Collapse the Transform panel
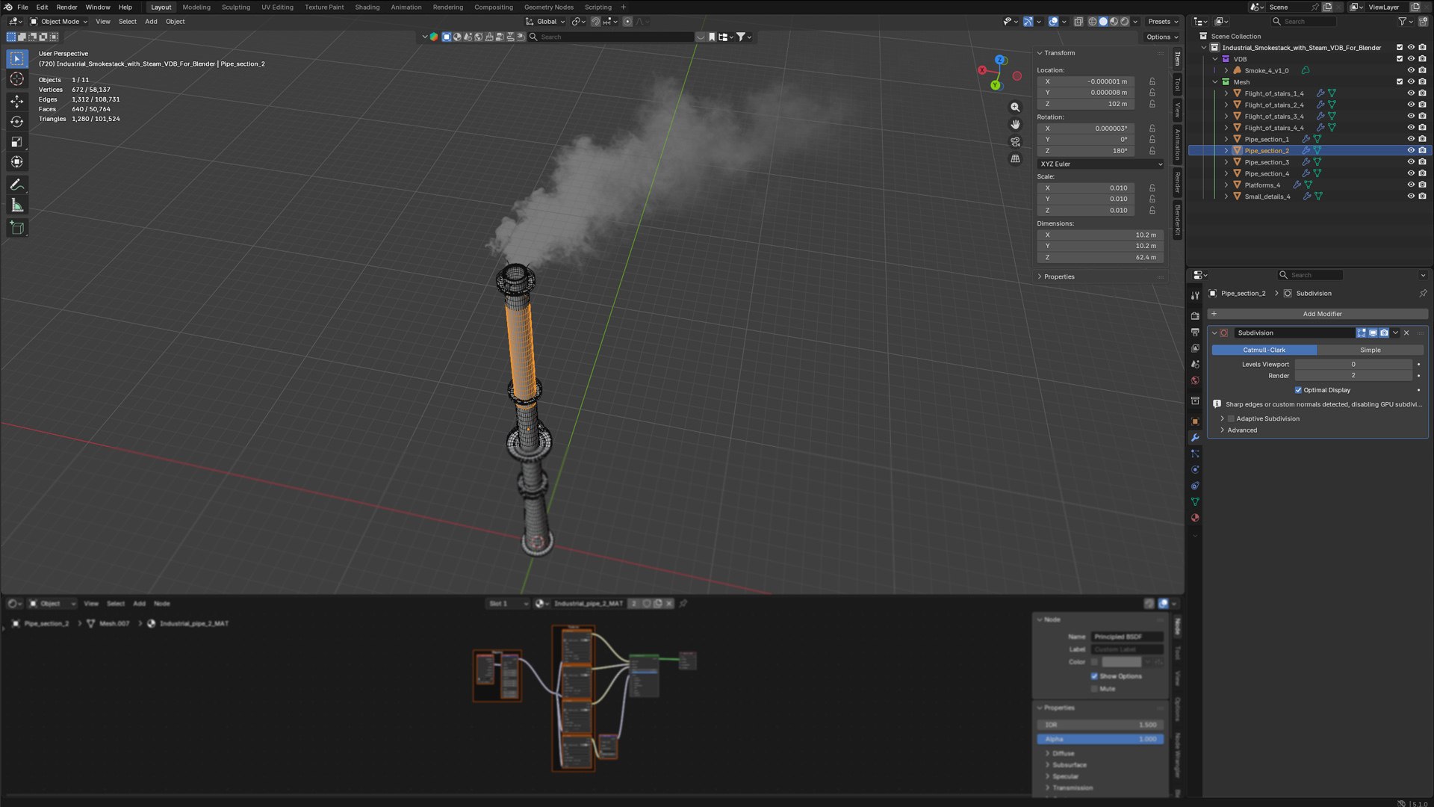This screenshot has height=807, width=1434. (x=1039, y=53)
